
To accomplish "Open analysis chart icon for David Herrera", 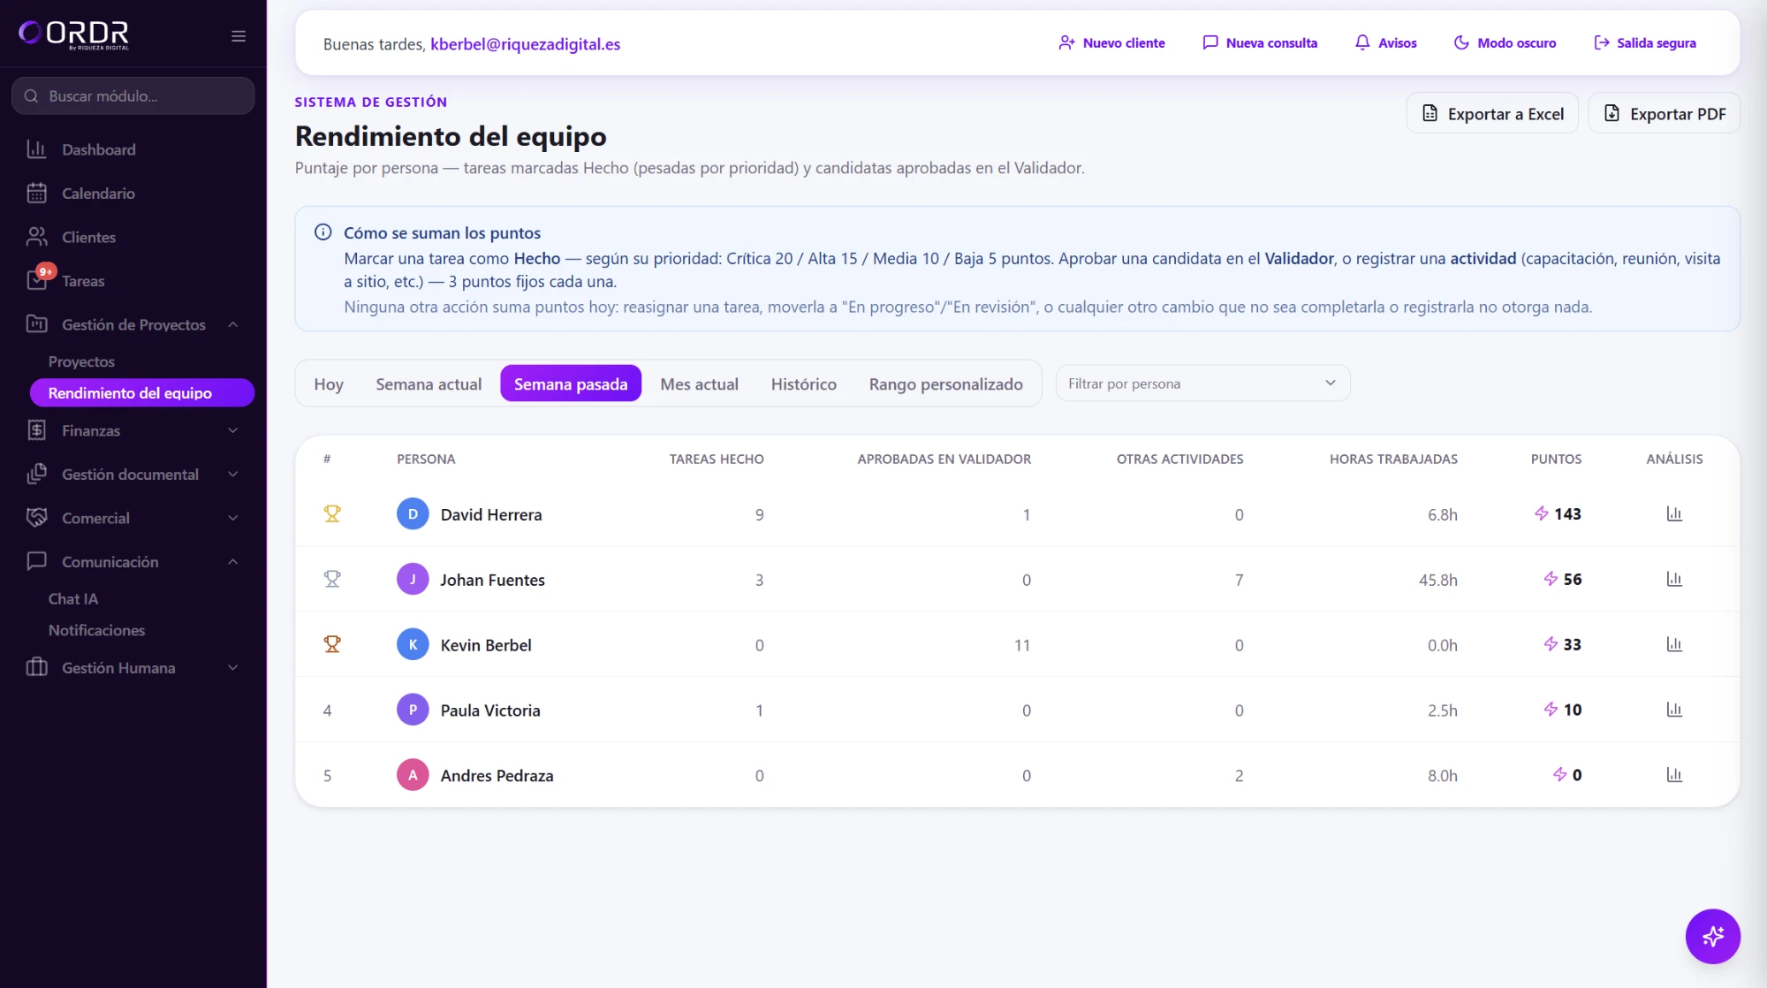I will click(1674, 514).
